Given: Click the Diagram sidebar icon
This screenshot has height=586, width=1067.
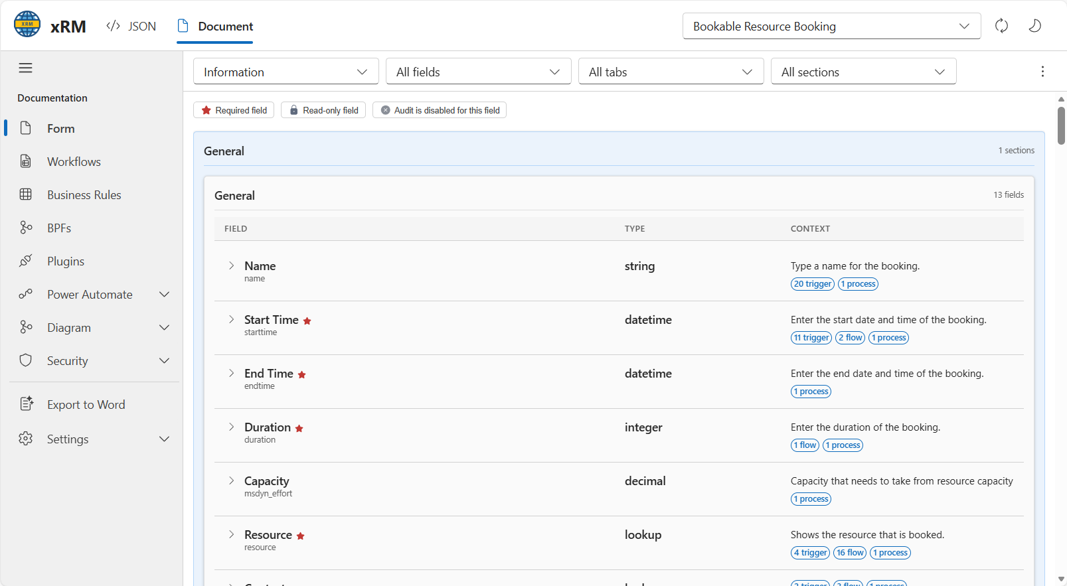Looking at the screenshot, I should coord(26,327).
